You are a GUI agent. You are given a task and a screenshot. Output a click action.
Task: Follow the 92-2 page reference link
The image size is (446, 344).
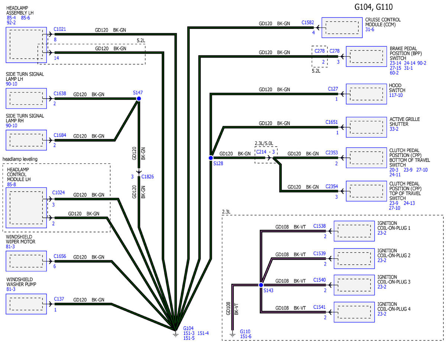(11, 23)
